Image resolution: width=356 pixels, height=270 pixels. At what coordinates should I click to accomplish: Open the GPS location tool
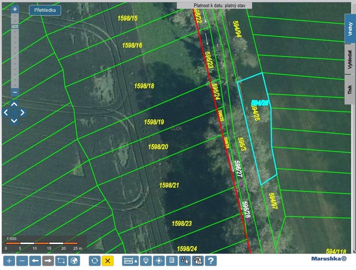pos(146,261)
